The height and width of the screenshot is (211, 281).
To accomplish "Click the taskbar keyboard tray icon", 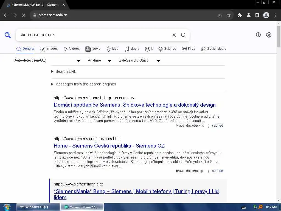I will (x=244, y=208).
